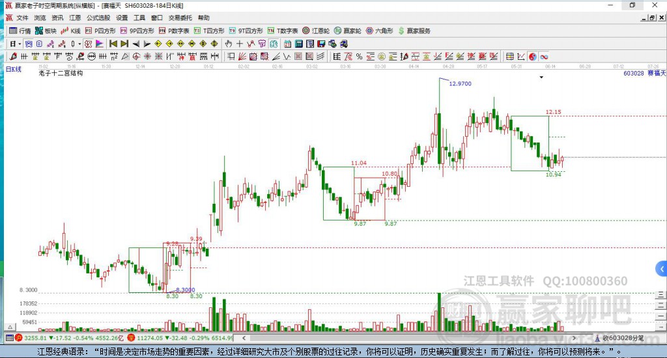This screenshot has height=358, width=667.
Task: Jump to first K-line bar button
Action: (113, 44)
